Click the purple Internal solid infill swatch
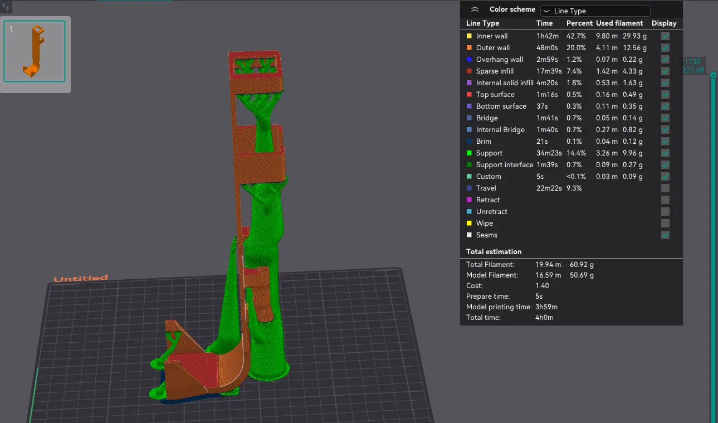This screenshot has width=718, height=423. 469,83
